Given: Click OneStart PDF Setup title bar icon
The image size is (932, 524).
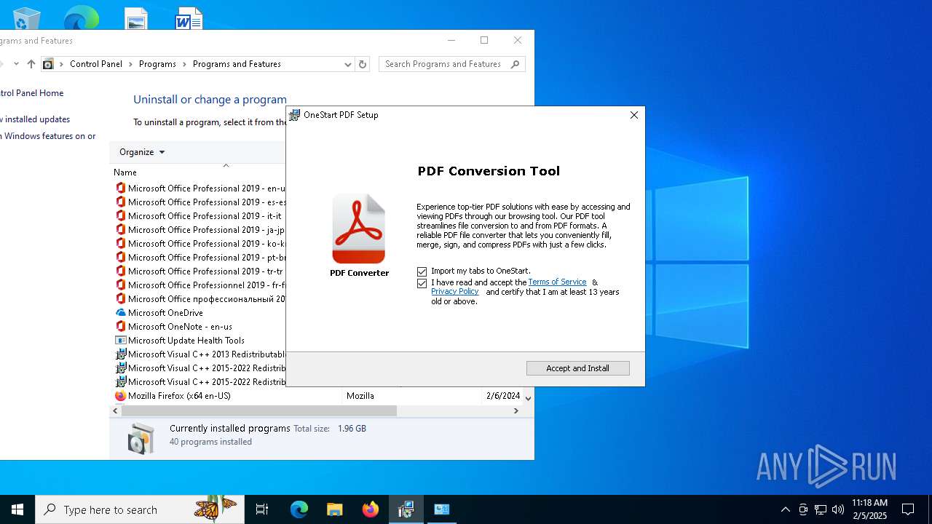Looking at the screenshot, I should pyautogui.click(x=294, y=115).
